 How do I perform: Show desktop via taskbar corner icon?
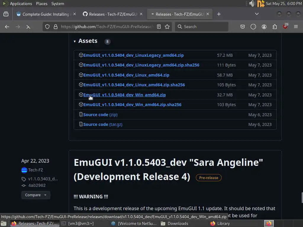(4, 223)
